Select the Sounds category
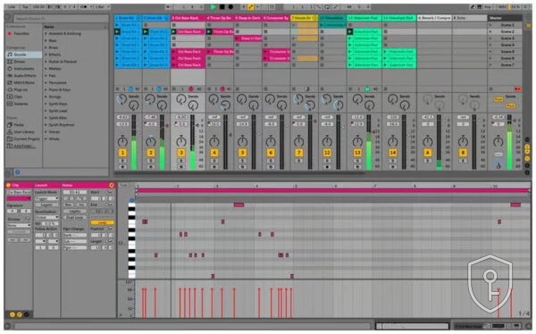The image size is (536, 334). (x=23, y=54)
